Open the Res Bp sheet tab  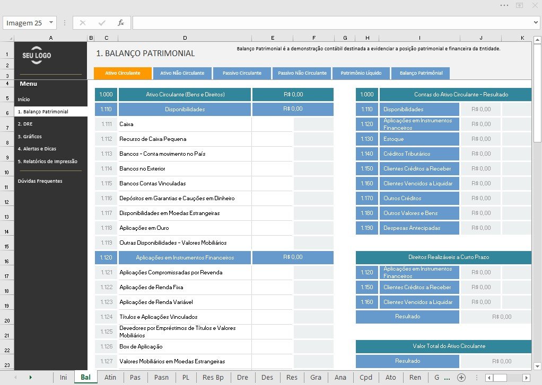213,378
